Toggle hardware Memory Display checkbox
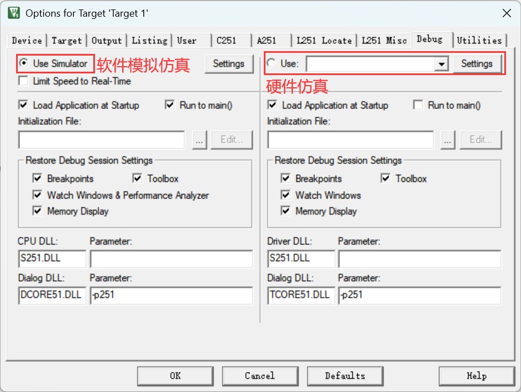The height and width of the screenshot is (392, 521). coord(285,211)
